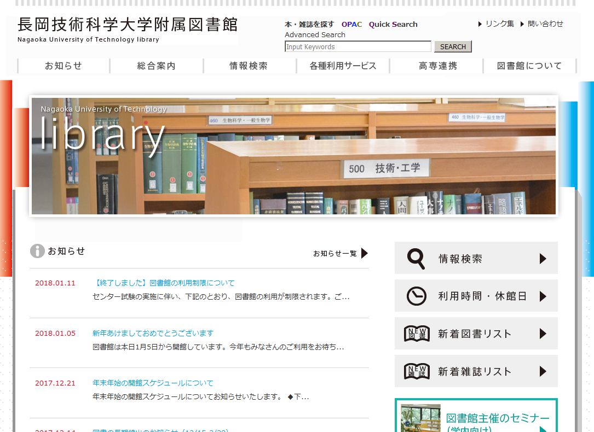Click the library bookshelf hero image
594x432 pixels.
click(x=293, y=156)
